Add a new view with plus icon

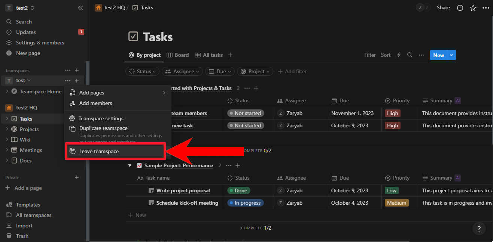(230, 55)
